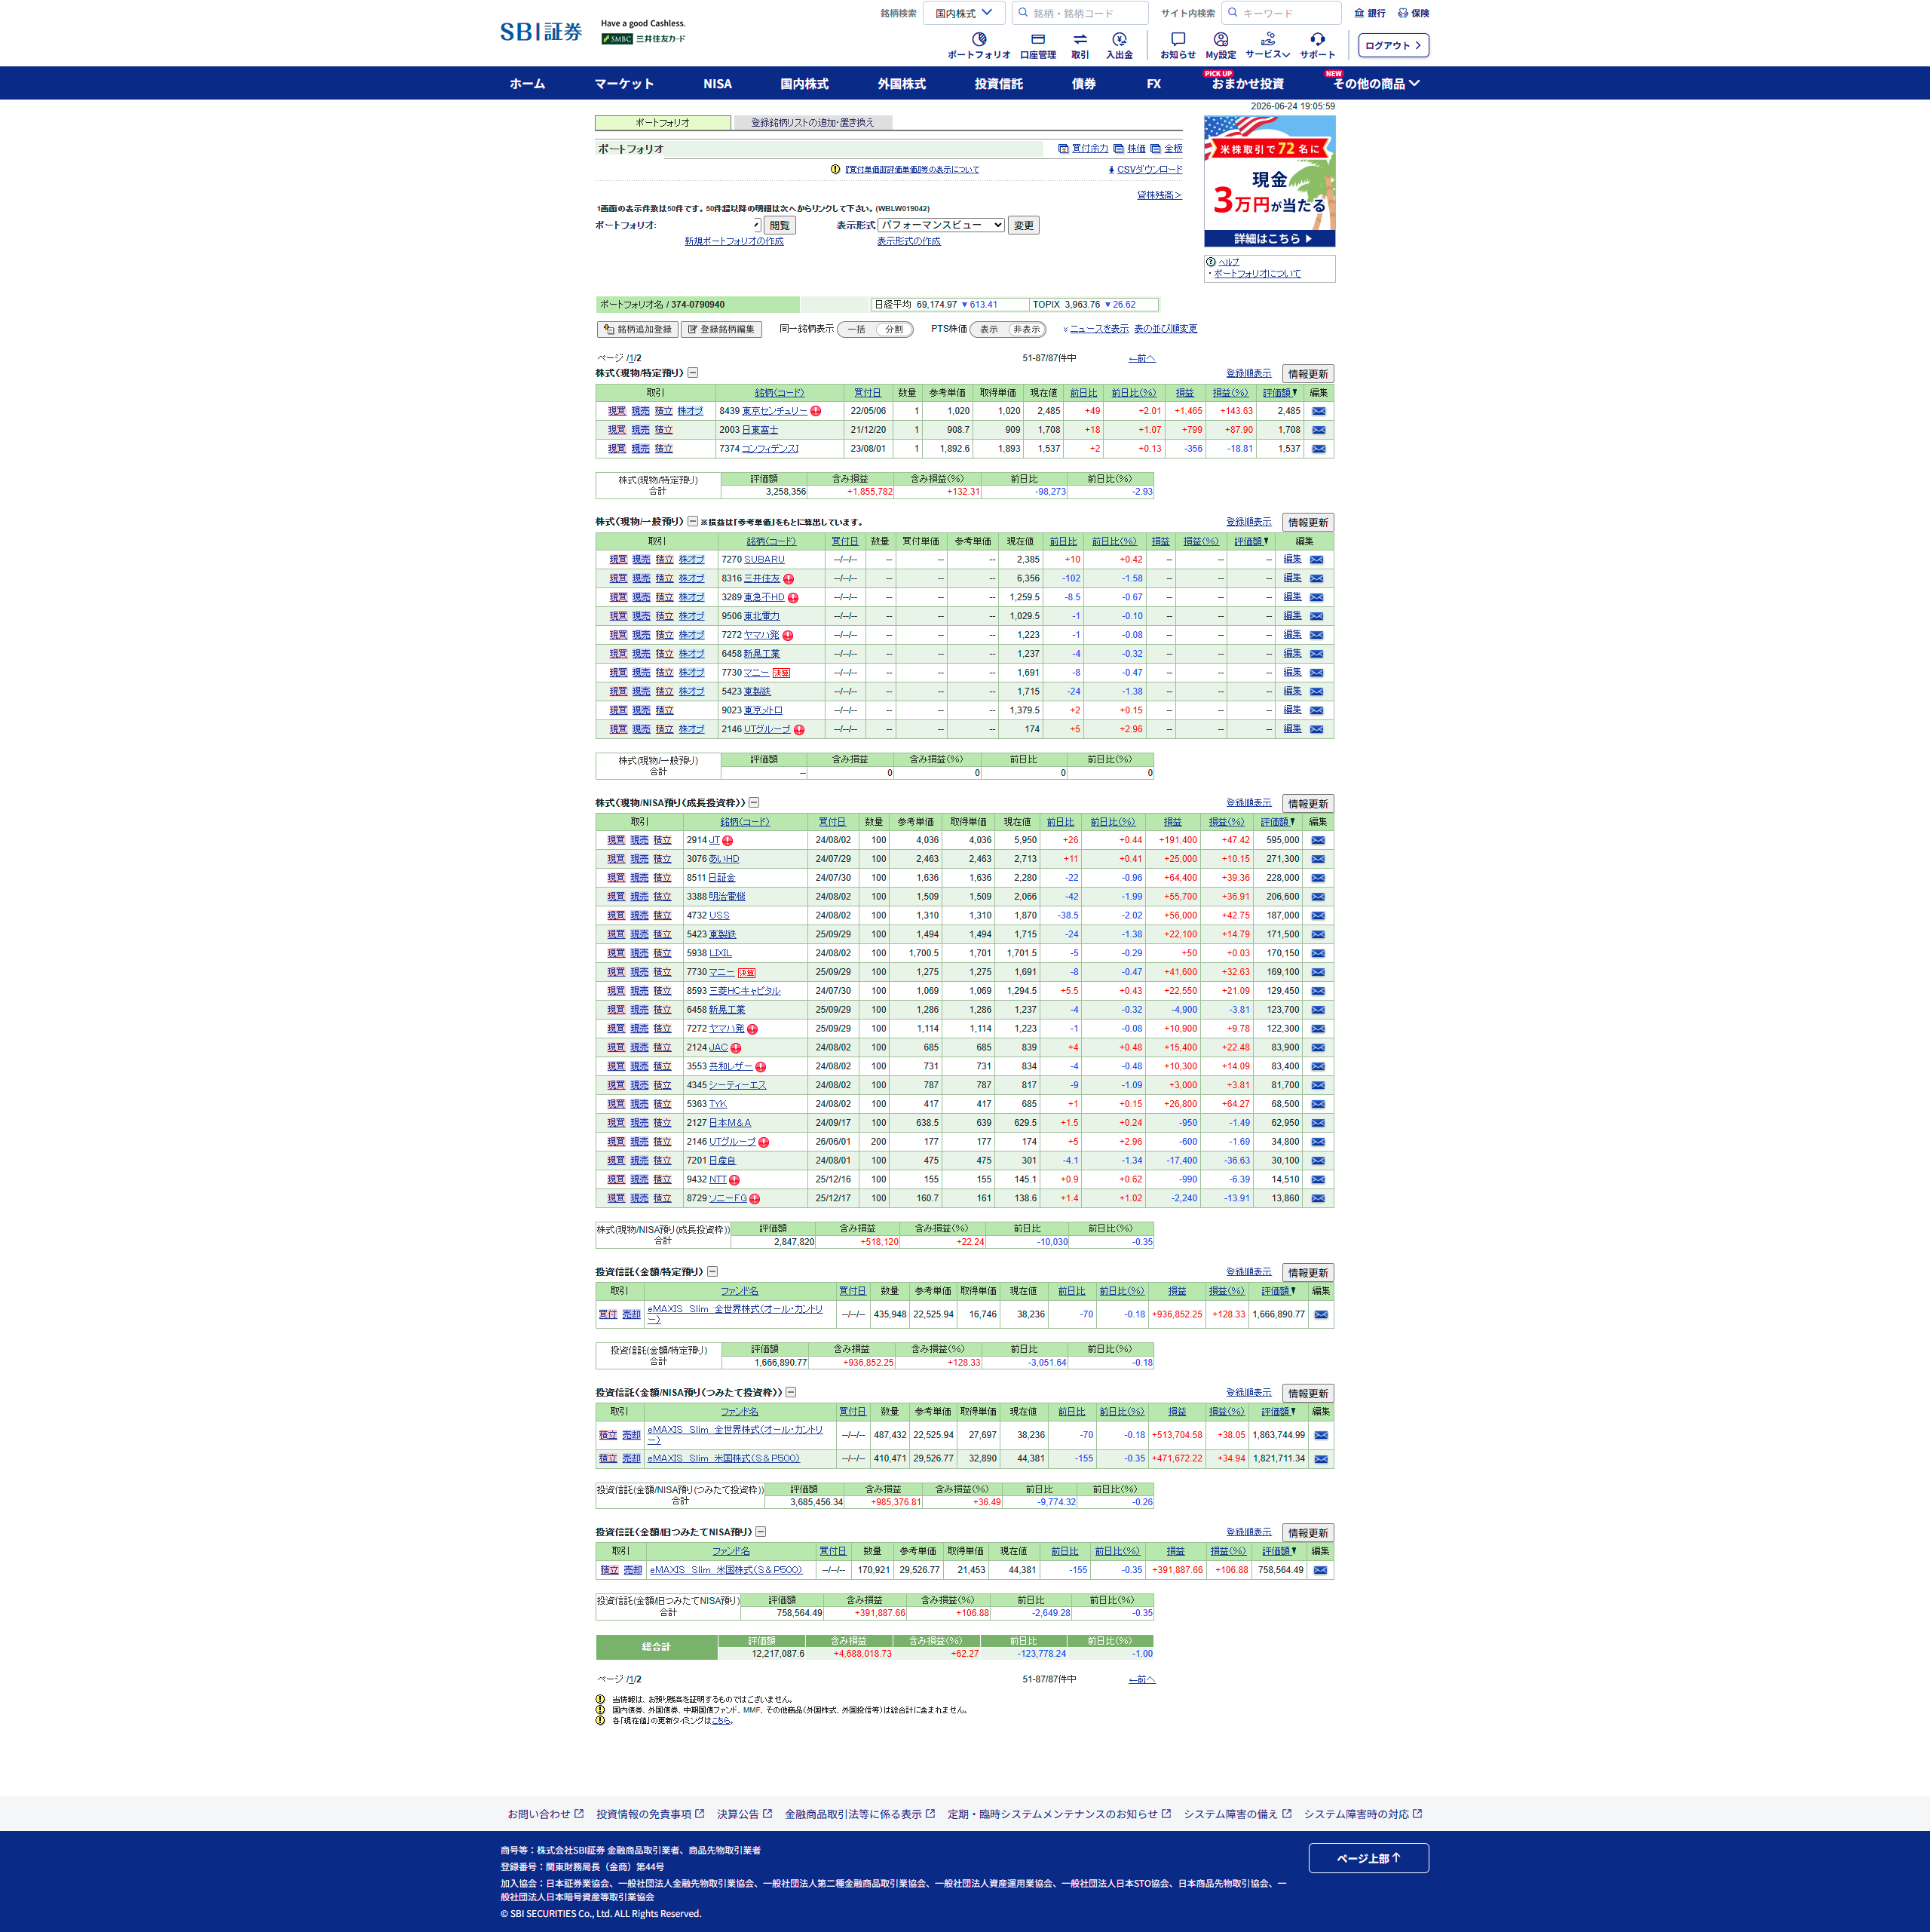Click red alert icon next to 三井住友
The width and height of the screenshot is (1930, 1932).
click(x=789, y=579)
